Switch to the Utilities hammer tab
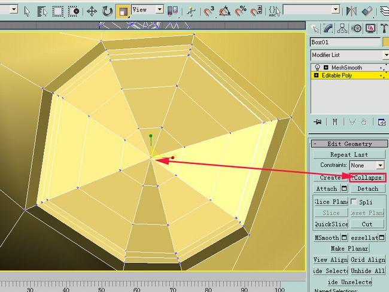 coord(384,29)
